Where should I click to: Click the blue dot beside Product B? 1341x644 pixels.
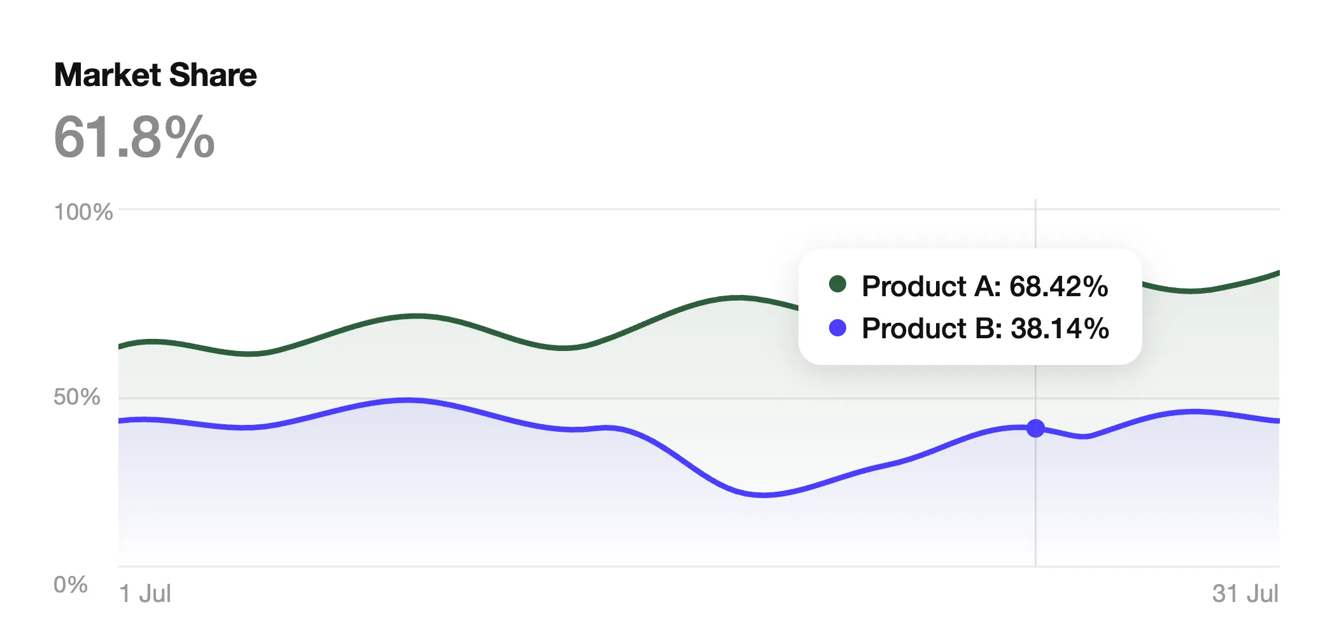[x=837, y=328]
